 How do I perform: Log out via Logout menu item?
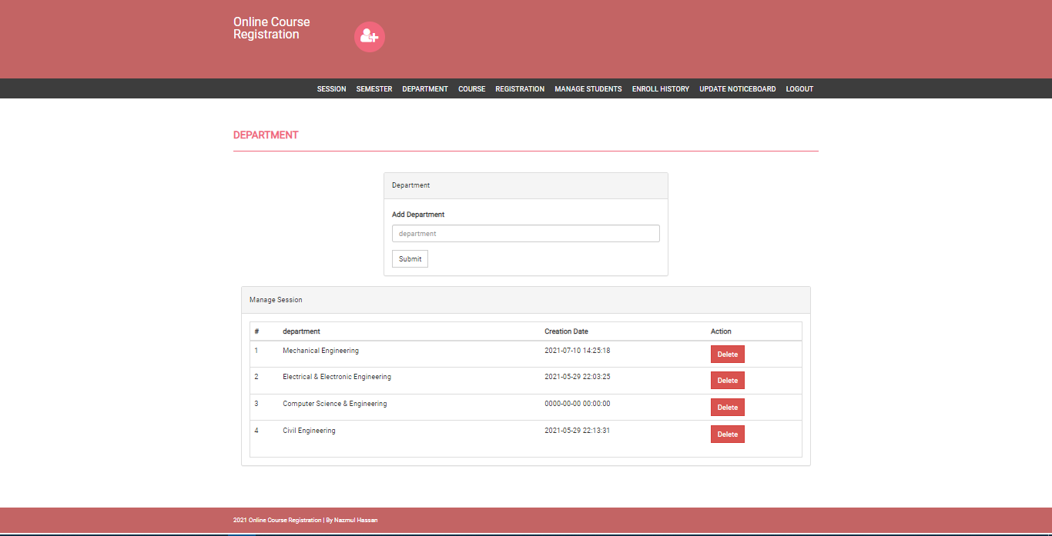(799, 89)
